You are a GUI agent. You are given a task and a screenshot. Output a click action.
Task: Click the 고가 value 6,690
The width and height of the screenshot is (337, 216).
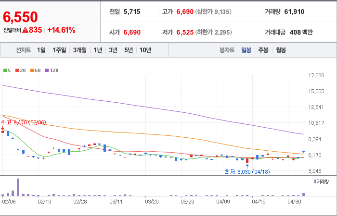[185, 12]
